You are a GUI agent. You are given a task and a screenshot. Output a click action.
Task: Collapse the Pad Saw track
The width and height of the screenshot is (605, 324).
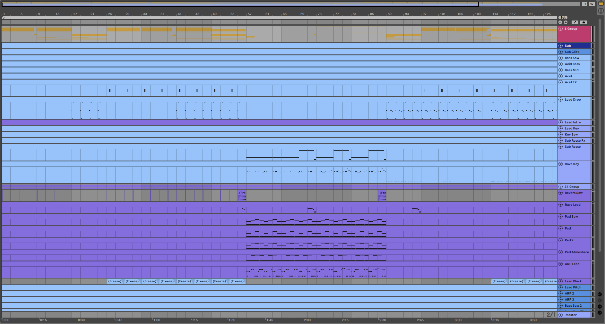point(561,217)
